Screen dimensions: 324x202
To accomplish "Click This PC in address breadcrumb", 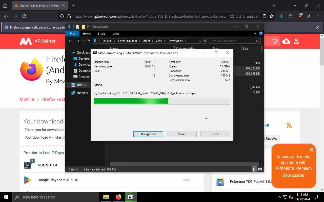I will click(x=107, y=41).
